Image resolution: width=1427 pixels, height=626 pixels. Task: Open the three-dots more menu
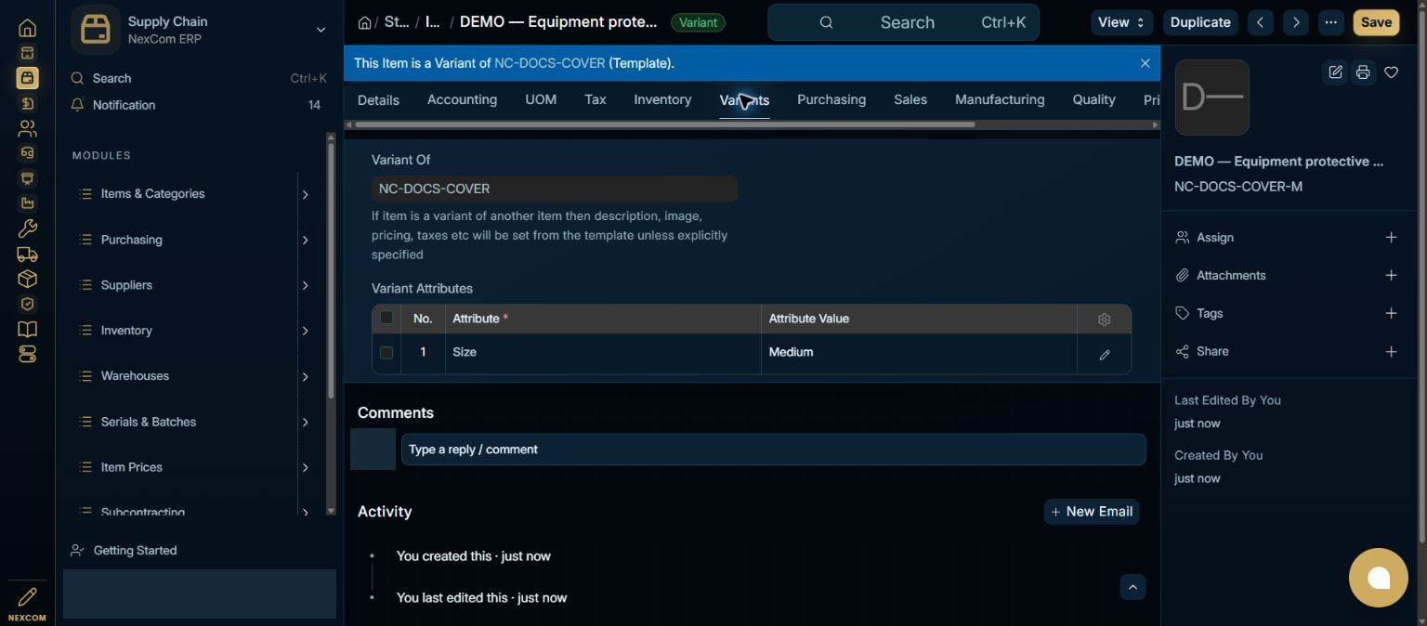(x=1331, y=22)
